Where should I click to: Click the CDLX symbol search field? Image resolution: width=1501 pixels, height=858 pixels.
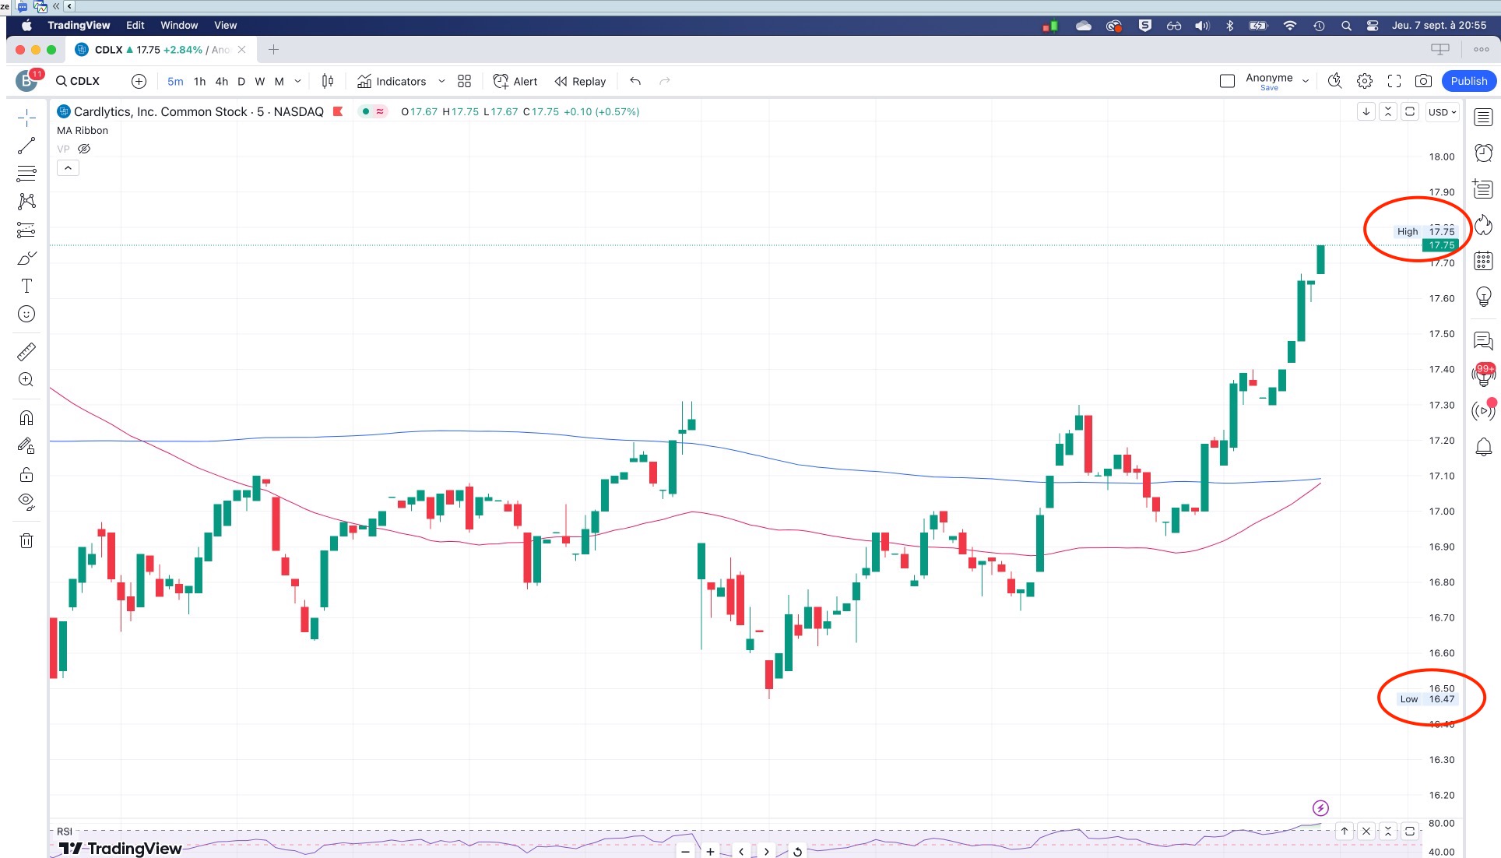tap(78, 81)
